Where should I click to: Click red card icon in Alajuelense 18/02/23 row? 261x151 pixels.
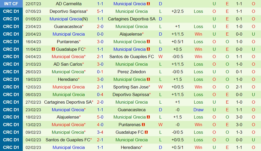[148, 117]
